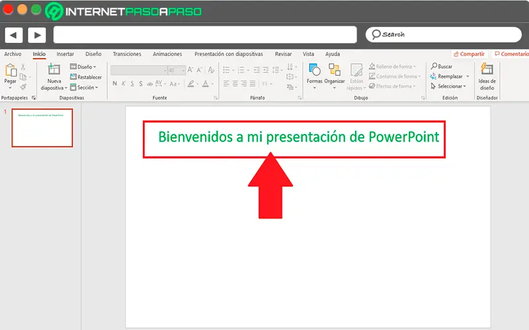The height and width of the screenshot is (330, 529).
Task: Switch to the Revisar tab
Action: pyautogui.click(x=283, y=54)
